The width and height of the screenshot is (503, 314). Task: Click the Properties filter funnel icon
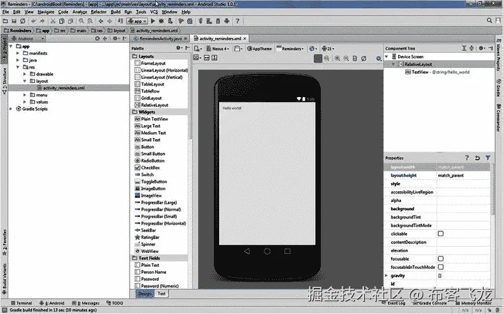click(488, 157)
